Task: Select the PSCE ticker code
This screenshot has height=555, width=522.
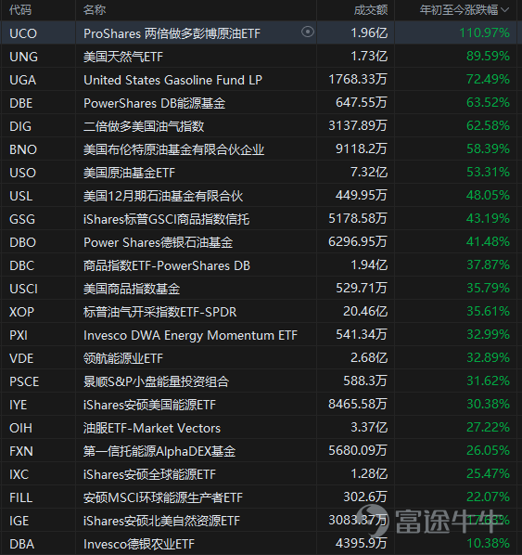Action: [x=24, y=382]
